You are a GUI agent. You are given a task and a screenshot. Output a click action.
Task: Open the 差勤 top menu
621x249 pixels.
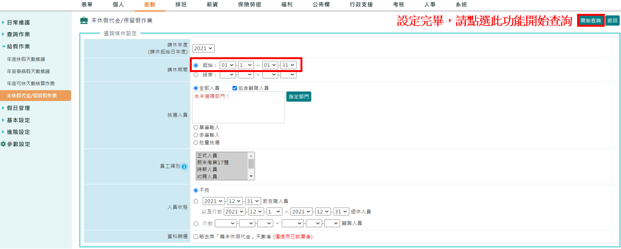[149, 4]
